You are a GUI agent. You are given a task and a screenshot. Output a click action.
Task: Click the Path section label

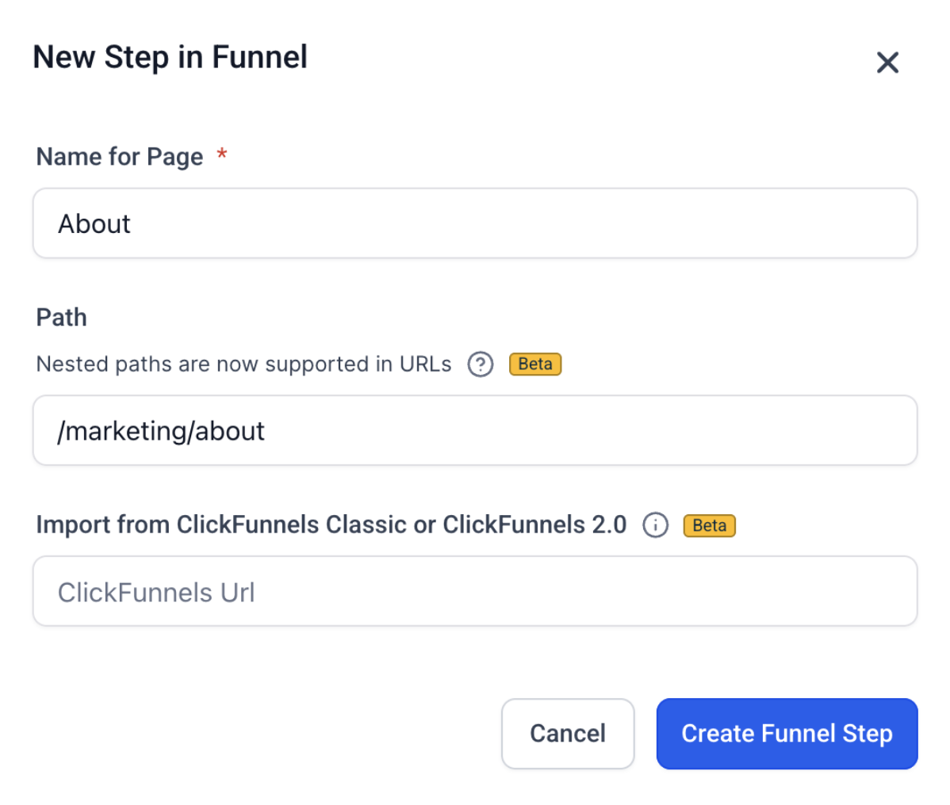pyautogui.click(x=61, y=317)
